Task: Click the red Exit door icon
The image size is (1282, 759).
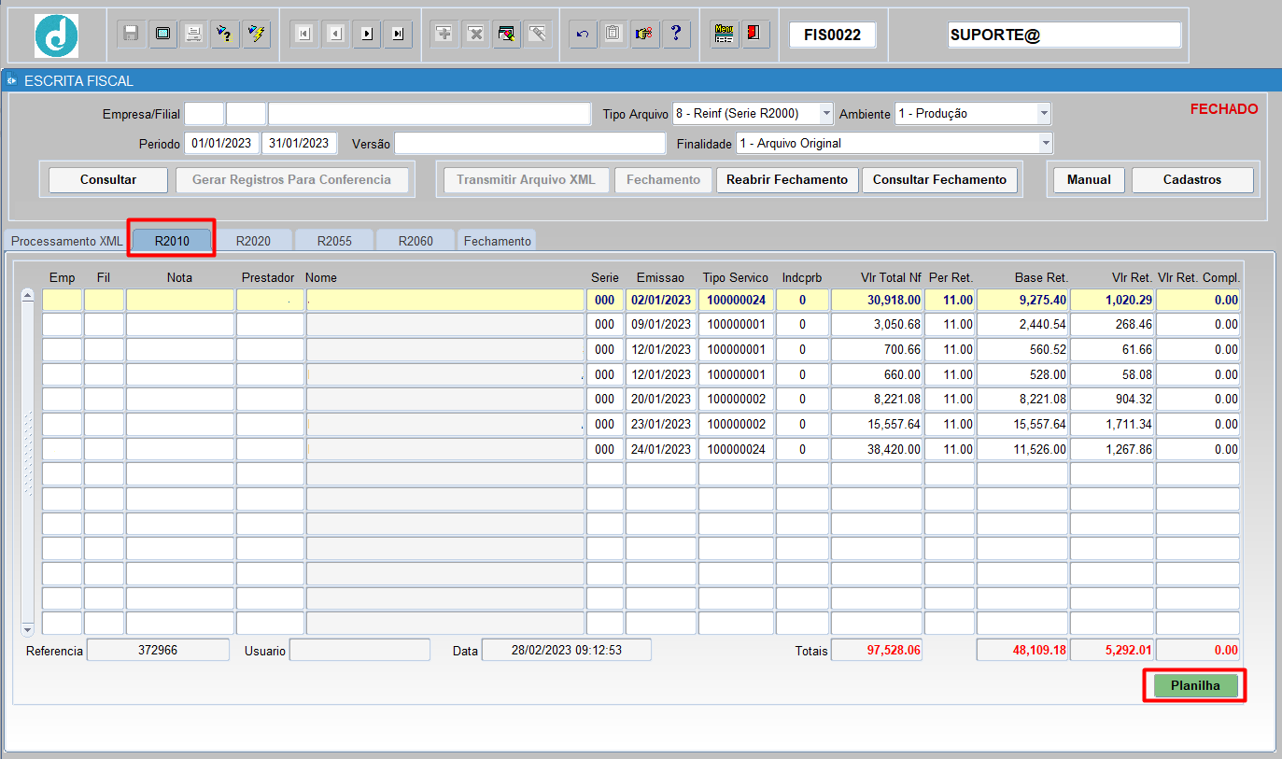Action: point(754,35)
